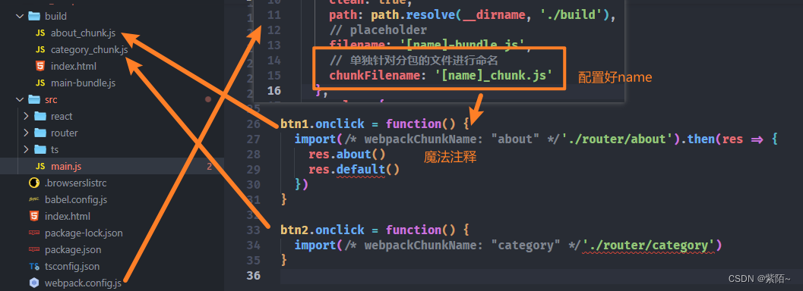Click the build folder icon
Viewport: 803px width, 291px height.
(34, 17)
